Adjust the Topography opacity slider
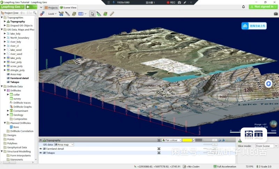279x169 pixels. (x=210, y=140)
